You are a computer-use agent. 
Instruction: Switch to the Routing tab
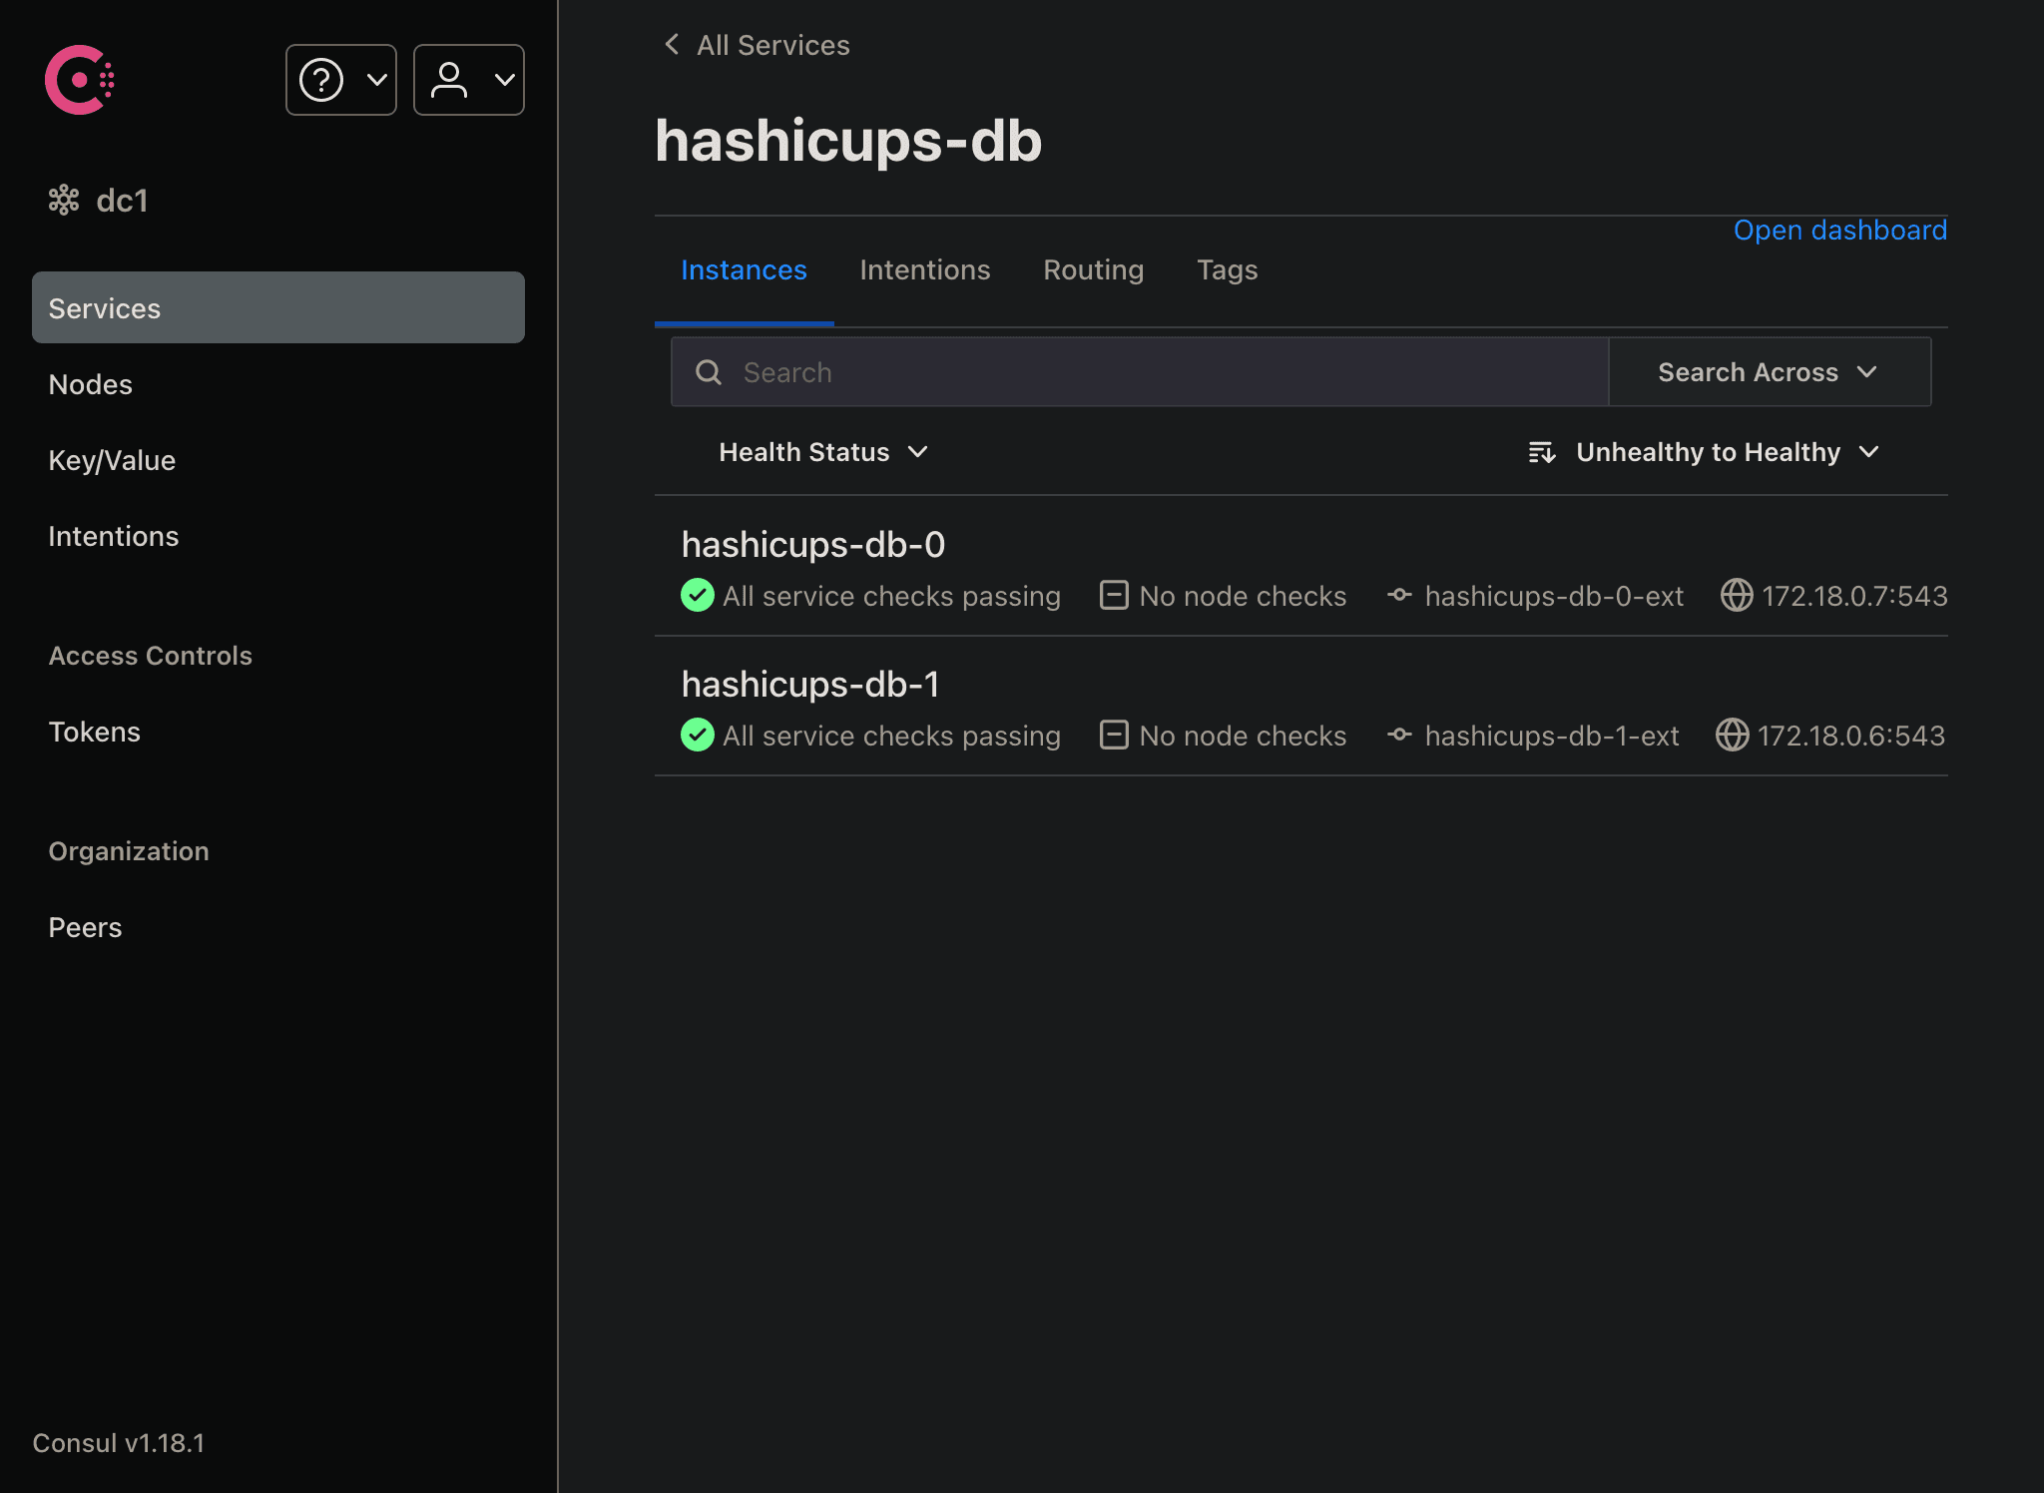click(1092, 268)
